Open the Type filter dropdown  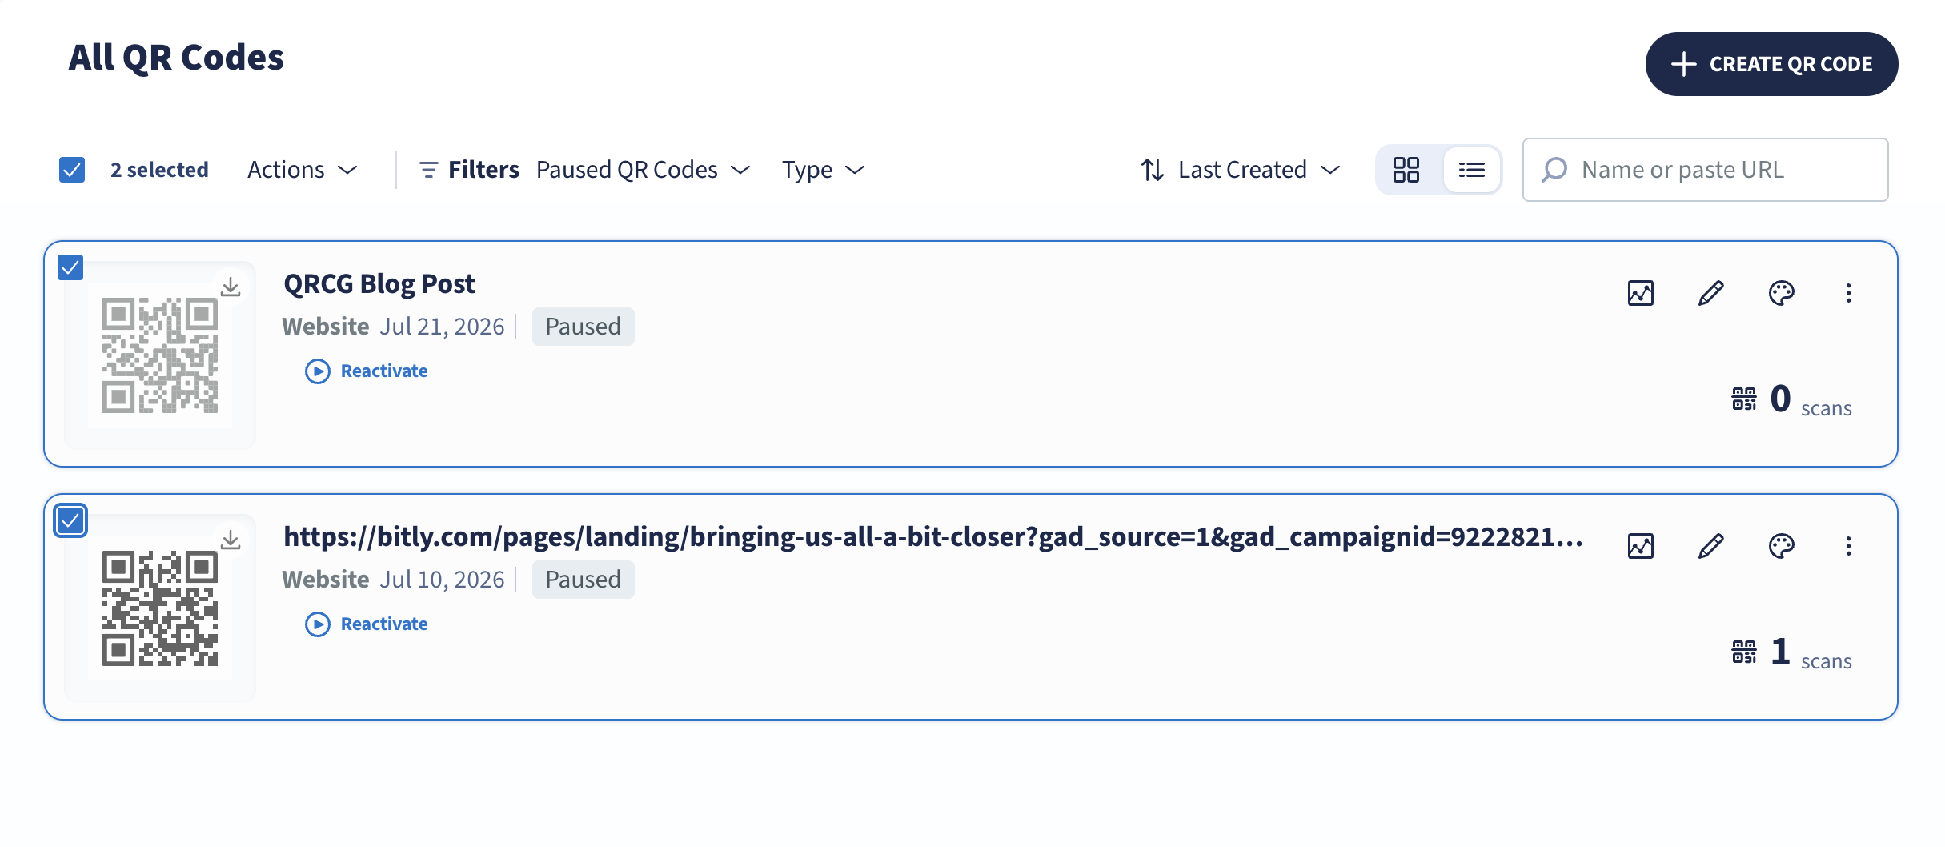click(x=824, y=170)
